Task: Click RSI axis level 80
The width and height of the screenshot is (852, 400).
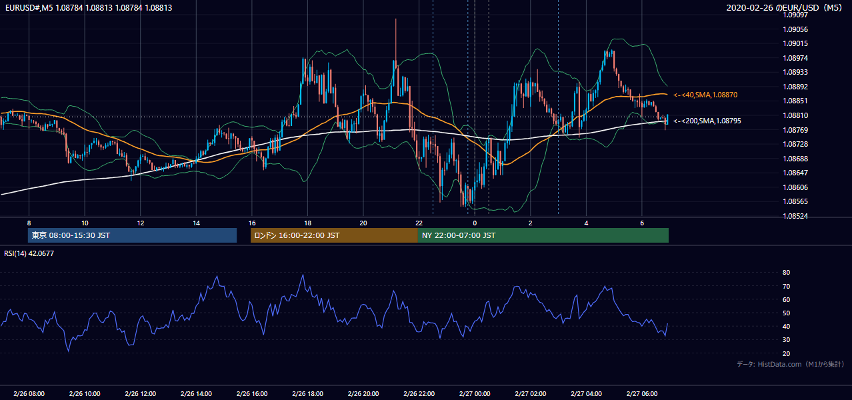Action: 787,273
